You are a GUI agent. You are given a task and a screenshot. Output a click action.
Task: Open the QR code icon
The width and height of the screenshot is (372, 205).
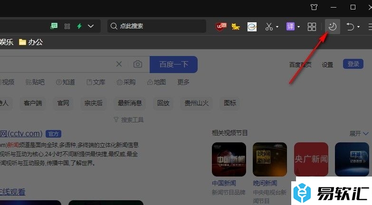click(67, 26)
